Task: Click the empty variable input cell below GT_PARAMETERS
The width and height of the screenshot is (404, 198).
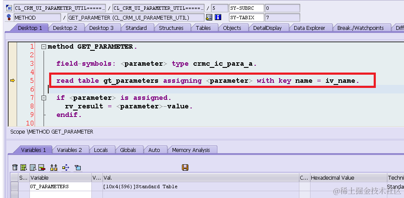Action: click(x=61, y=195)
